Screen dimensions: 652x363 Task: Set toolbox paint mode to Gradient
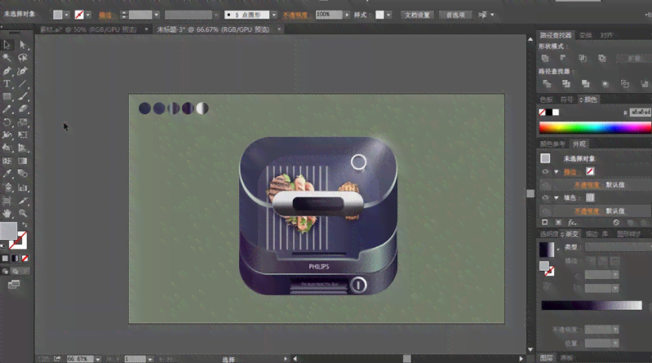(x=15, y=259)
